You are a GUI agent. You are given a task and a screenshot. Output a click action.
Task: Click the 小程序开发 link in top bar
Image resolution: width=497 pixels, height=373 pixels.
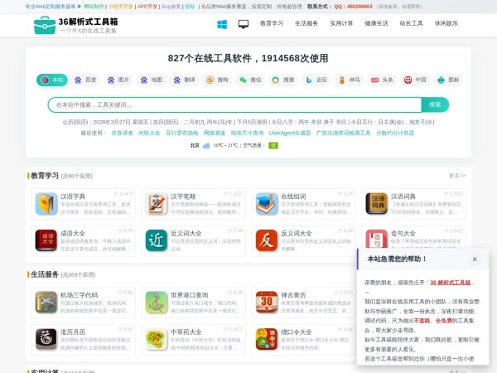[x=120, y=7]
